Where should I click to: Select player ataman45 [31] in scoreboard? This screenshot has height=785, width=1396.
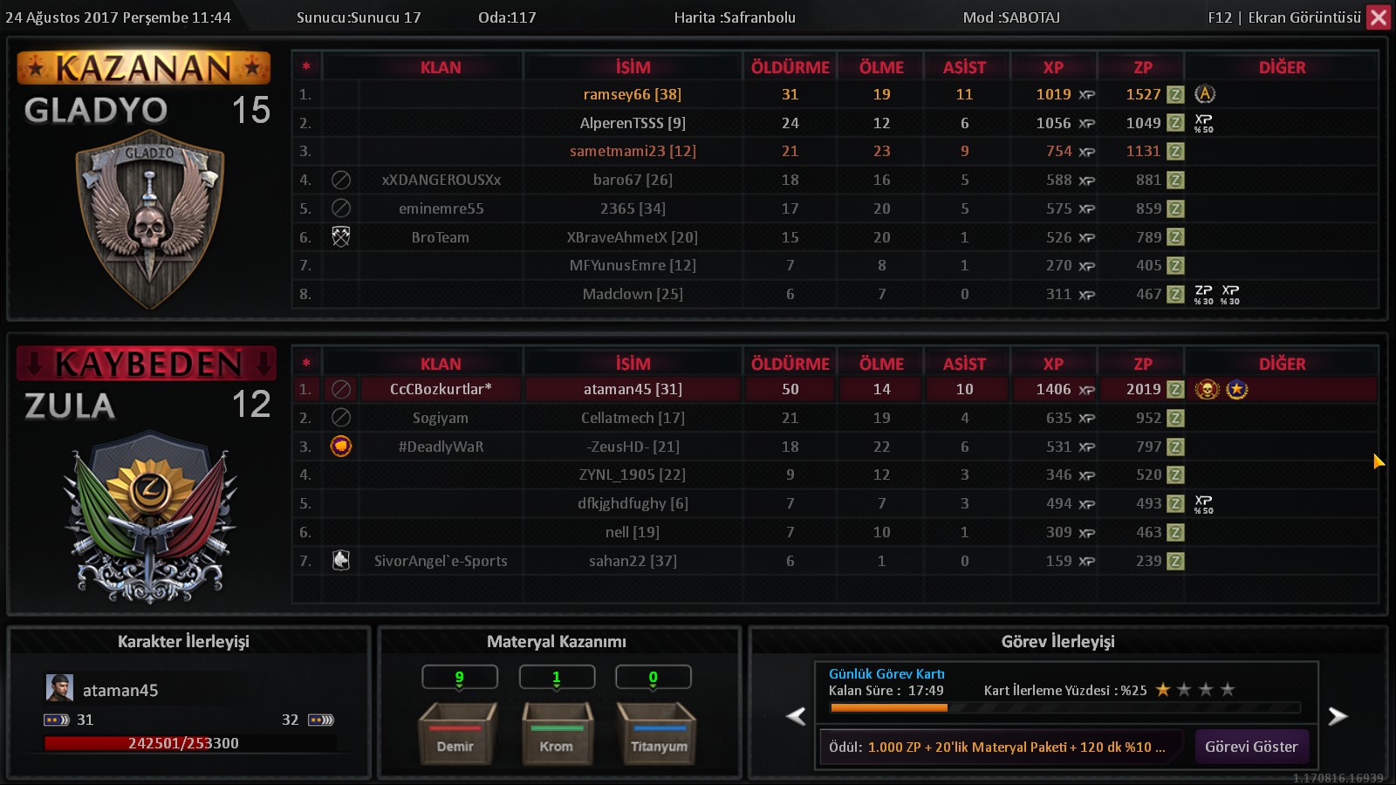point(633,389)
